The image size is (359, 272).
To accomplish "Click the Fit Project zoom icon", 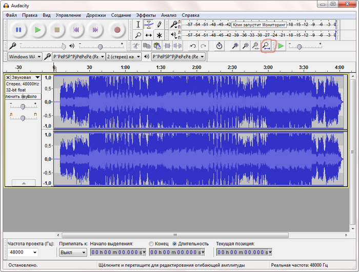I will click(x=266, y=46).
